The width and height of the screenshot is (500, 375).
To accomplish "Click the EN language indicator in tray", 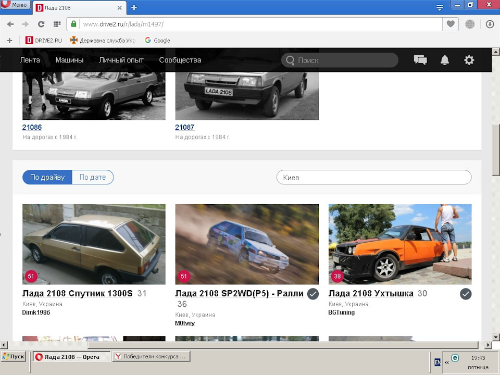I will pyautogui.click(x=438, y=362).
